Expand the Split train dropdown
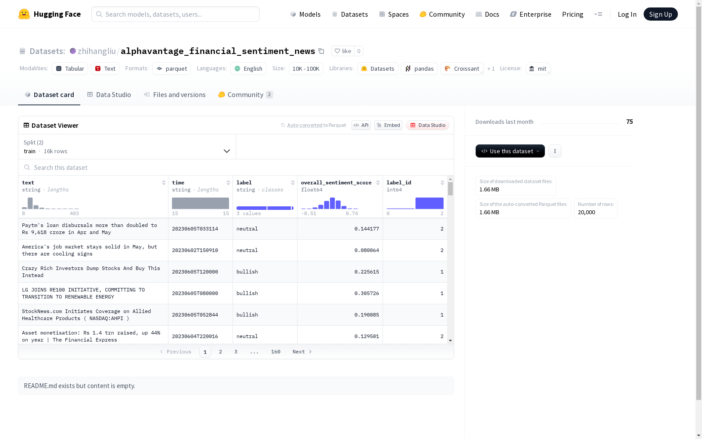The height and width of the screenshot is (439, 702). tap(127, 147)
